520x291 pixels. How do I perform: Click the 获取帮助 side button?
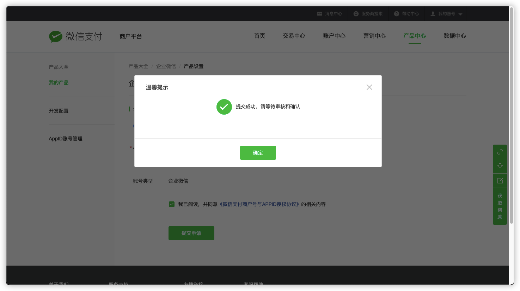pyautogui.click(x=500, y=206)
